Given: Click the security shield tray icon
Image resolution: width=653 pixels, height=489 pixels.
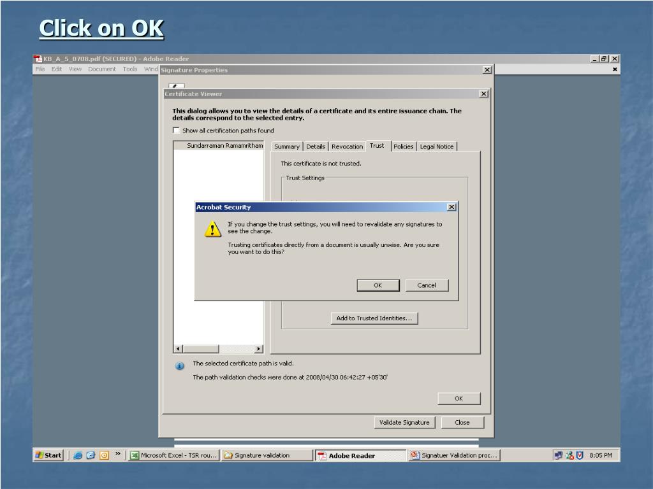Looking at the screenshot, I should 580,455.
